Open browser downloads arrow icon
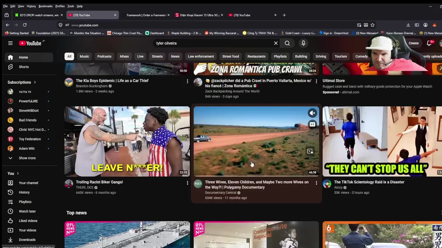 click(x=408, y=25)
